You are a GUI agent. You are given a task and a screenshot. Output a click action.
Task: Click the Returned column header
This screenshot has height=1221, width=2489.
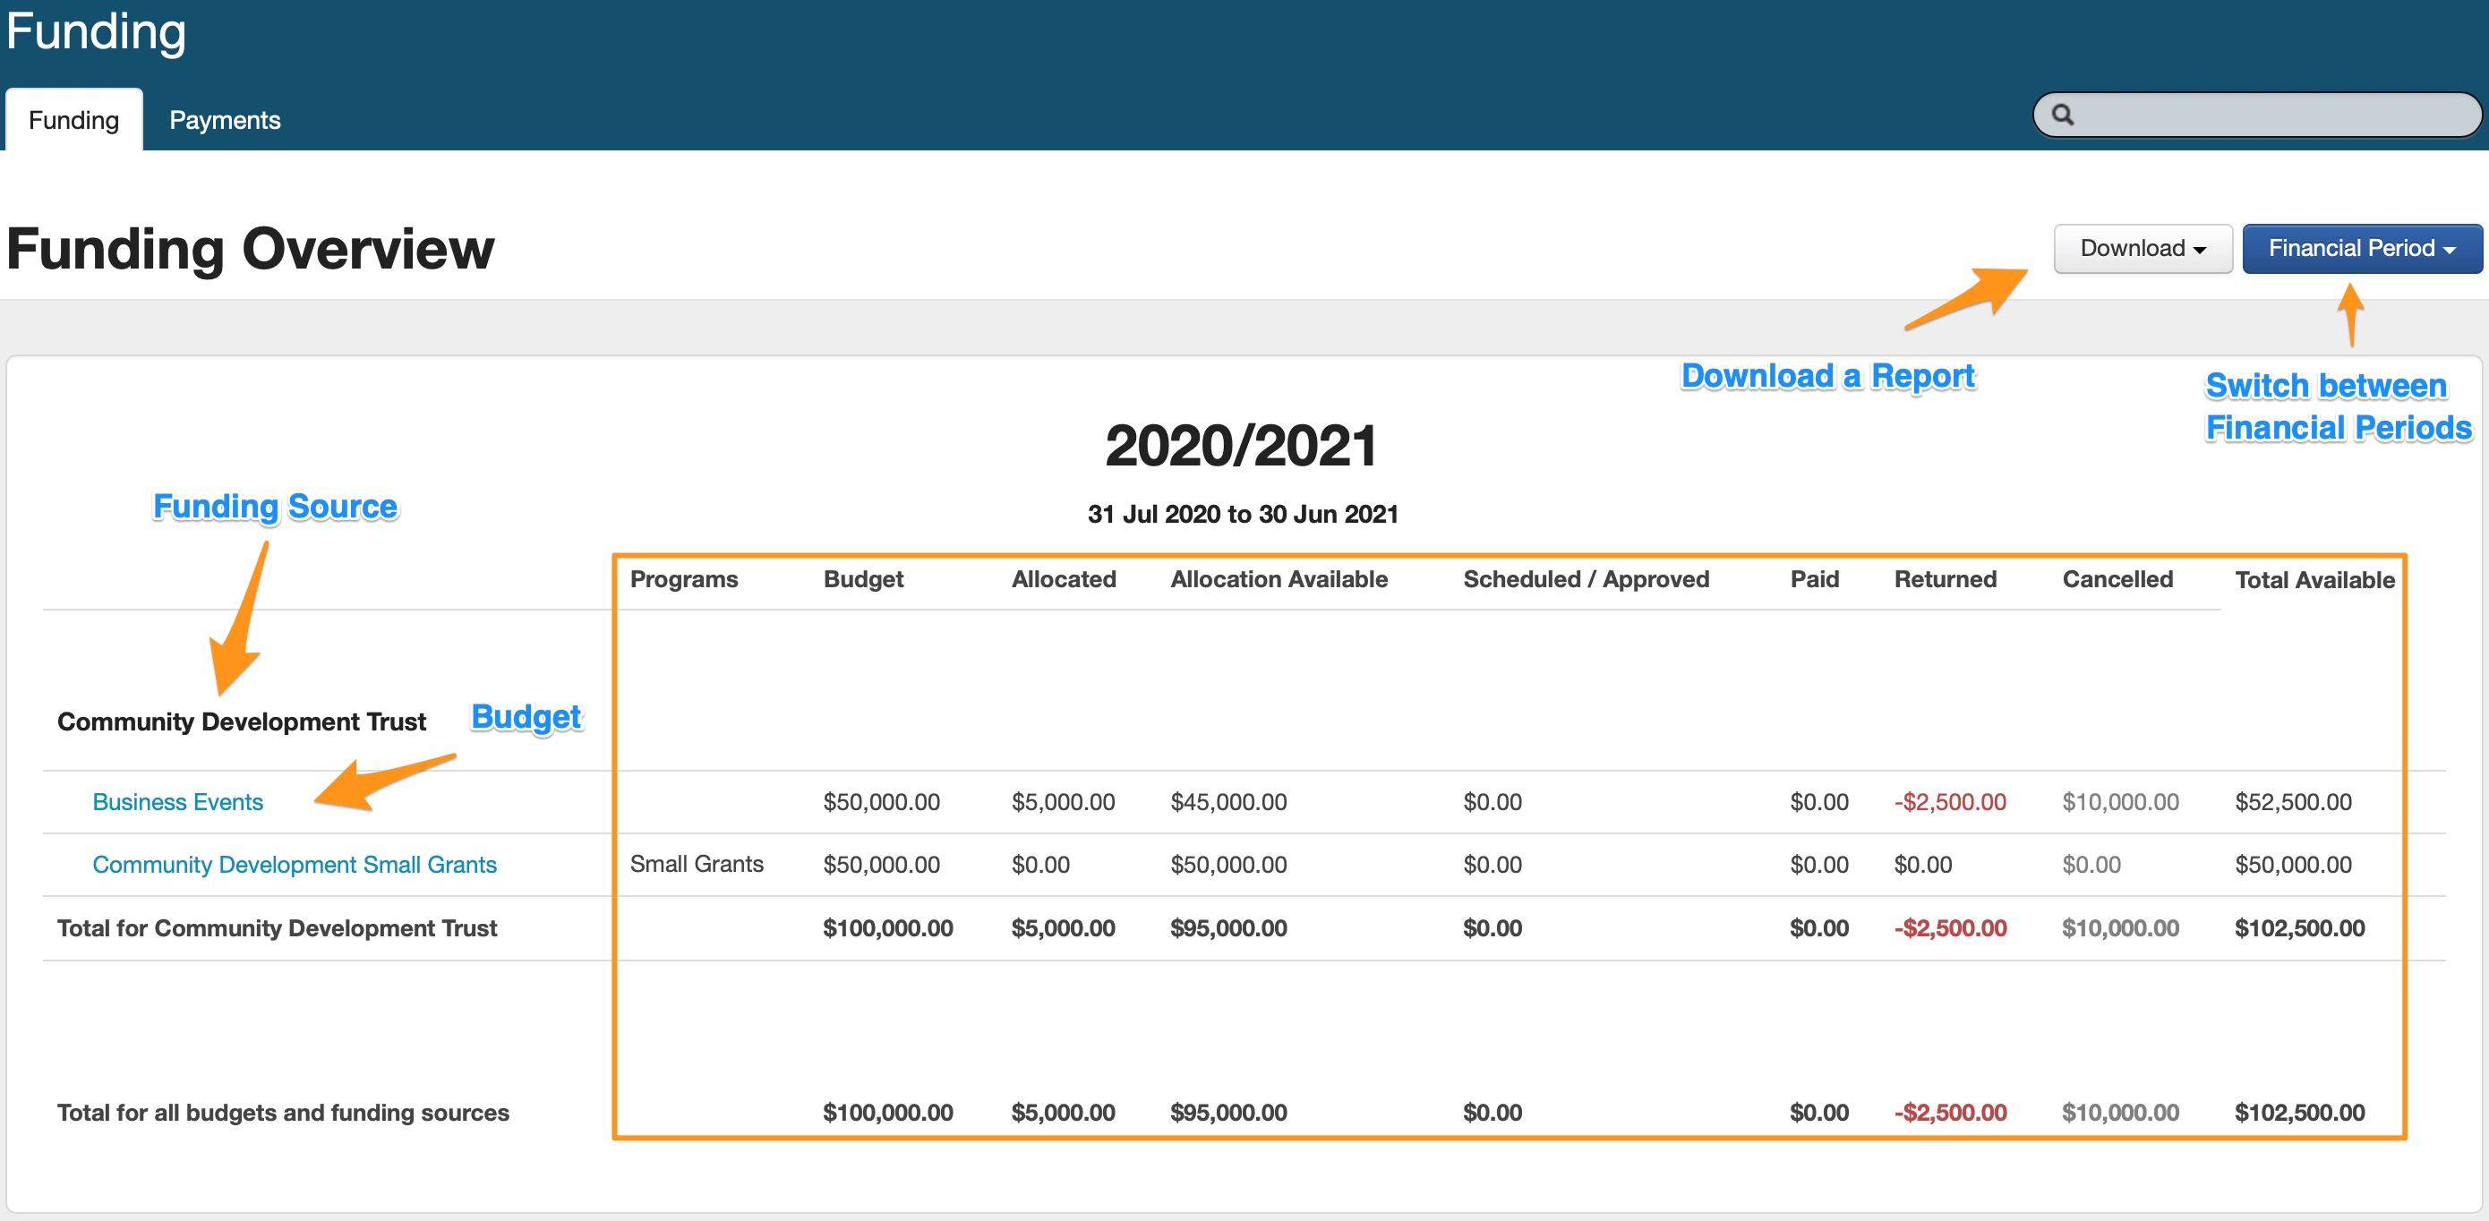[x=1945, y=578]
